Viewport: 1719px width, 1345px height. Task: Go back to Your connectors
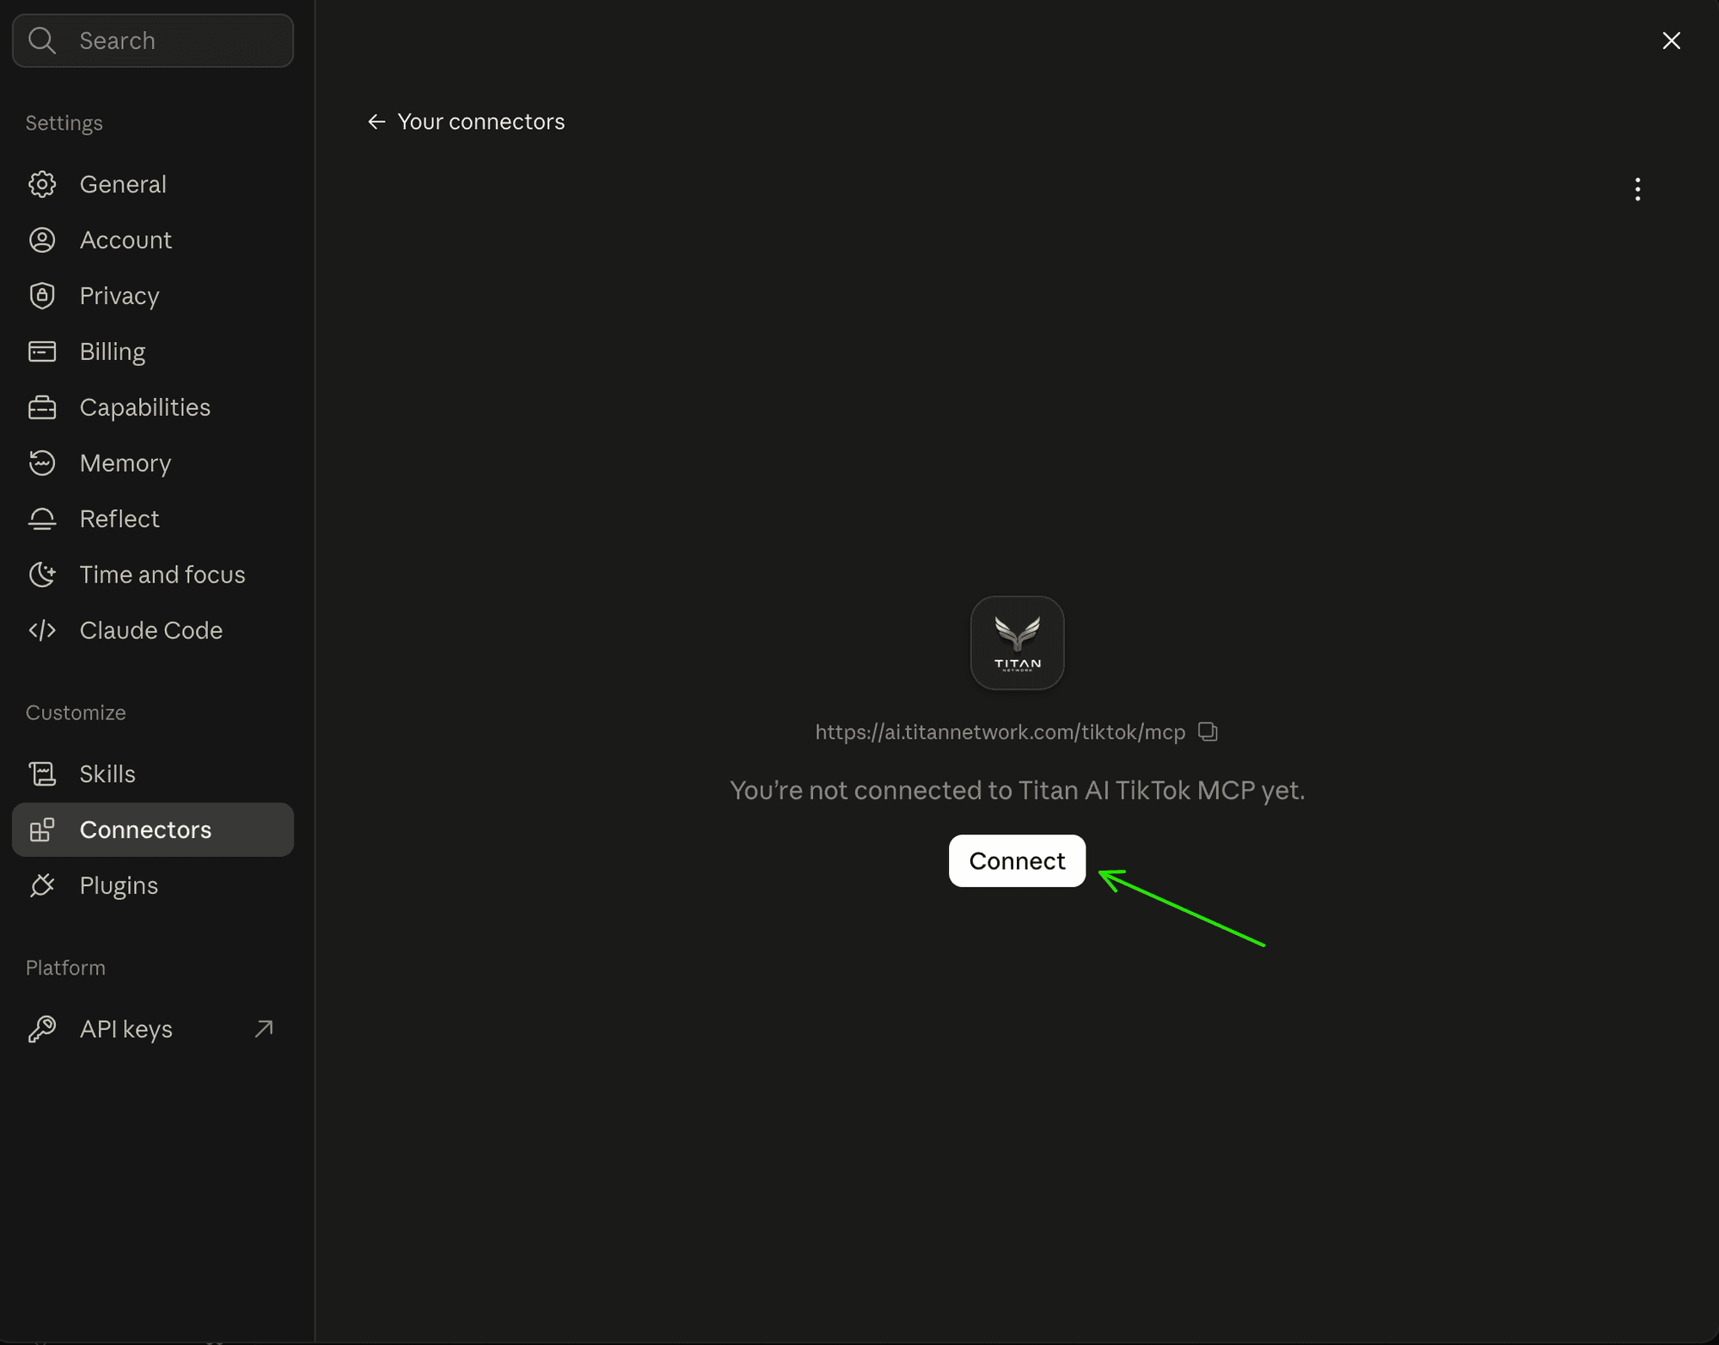[466, 121]
